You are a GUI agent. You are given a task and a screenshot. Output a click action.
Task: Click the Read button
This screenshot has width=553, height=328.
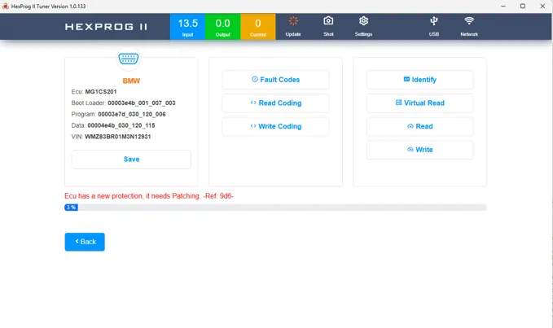(419, 126)
